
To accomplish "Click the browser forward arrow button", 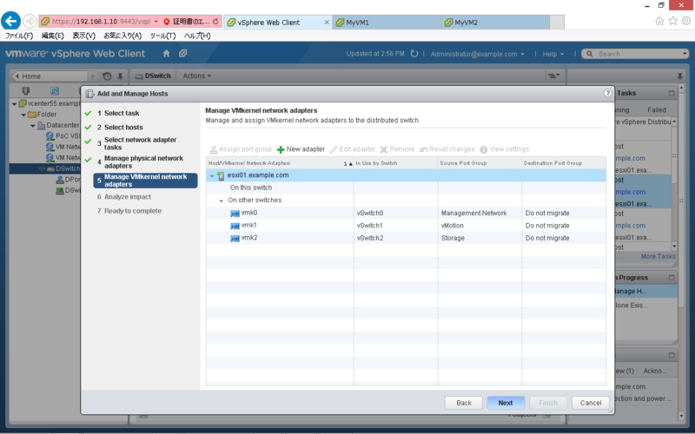I will (x=30, y=21).
